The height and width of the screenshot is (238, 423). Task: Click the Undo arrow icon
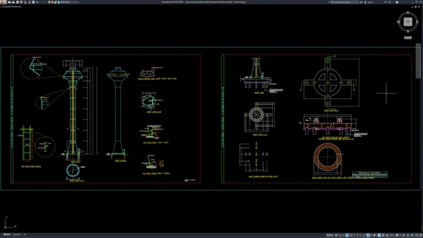(x=37, y=2)
